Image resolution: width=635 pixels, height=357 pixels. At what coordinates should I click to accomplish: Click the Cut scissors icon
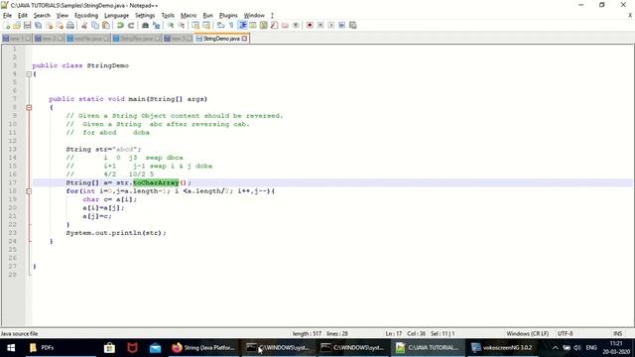click(x=84, y=25)
